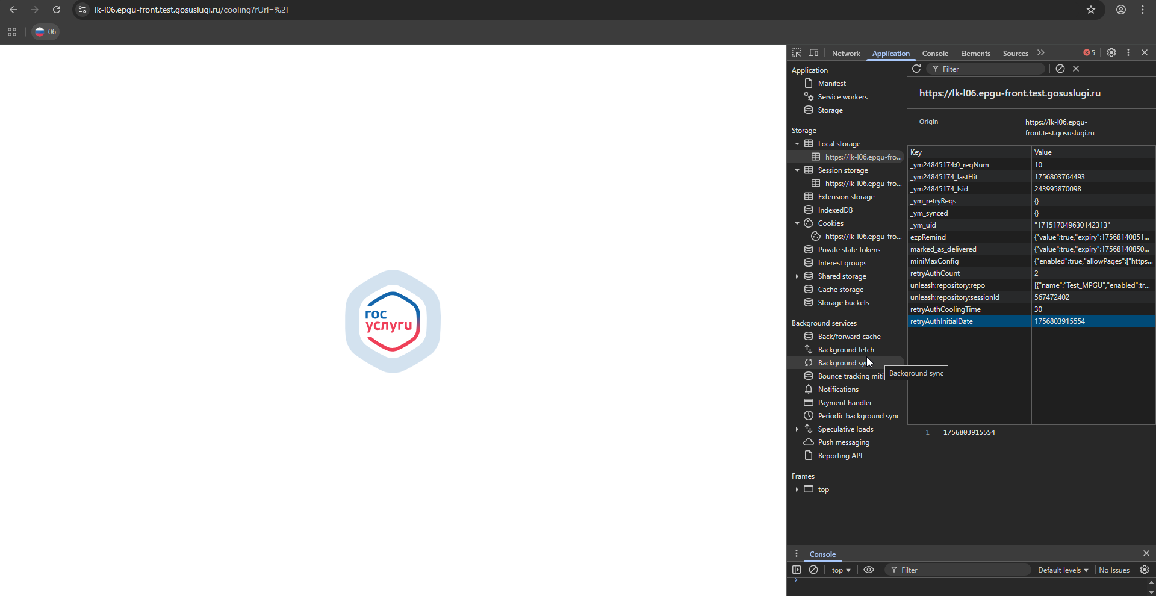1156x596 pixels.
Task: Clear all storage entries icon
Action: point(1060,69)
